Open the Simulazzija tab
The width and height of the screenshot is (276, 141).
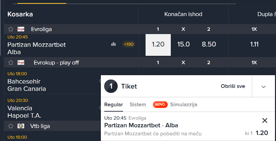click(184, 105)
